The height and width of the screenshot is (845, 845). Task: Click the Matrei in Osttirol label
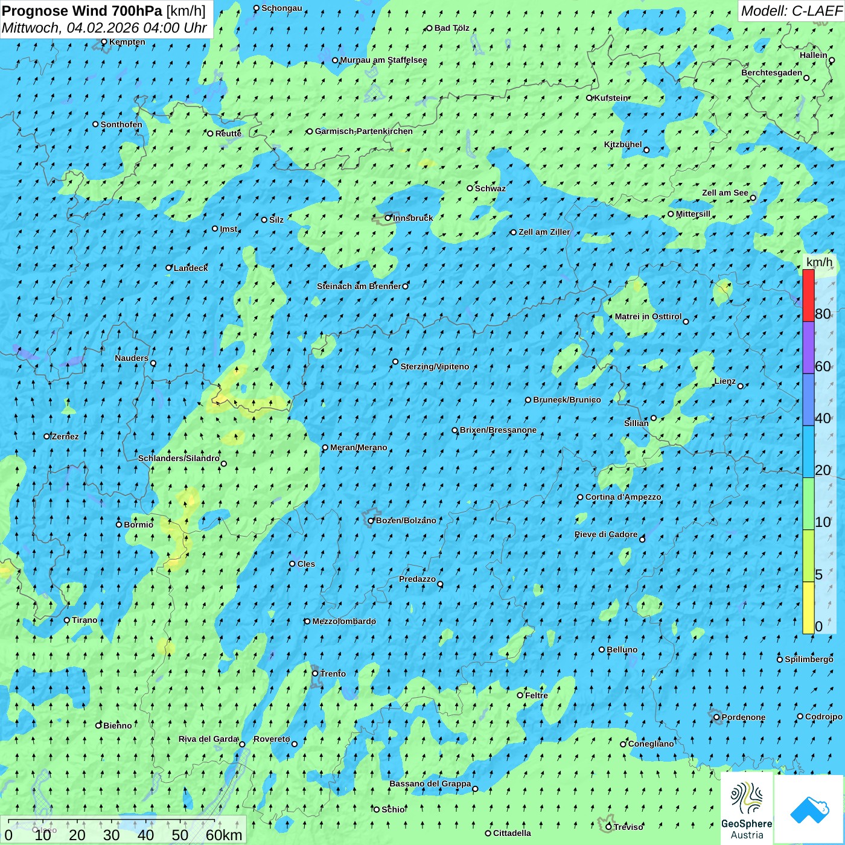coord(648,316)
